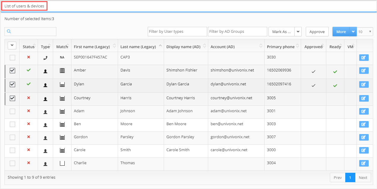The image size is (377, 189).
Task: Open the page size selector showing 10
Action: [365, 31]
